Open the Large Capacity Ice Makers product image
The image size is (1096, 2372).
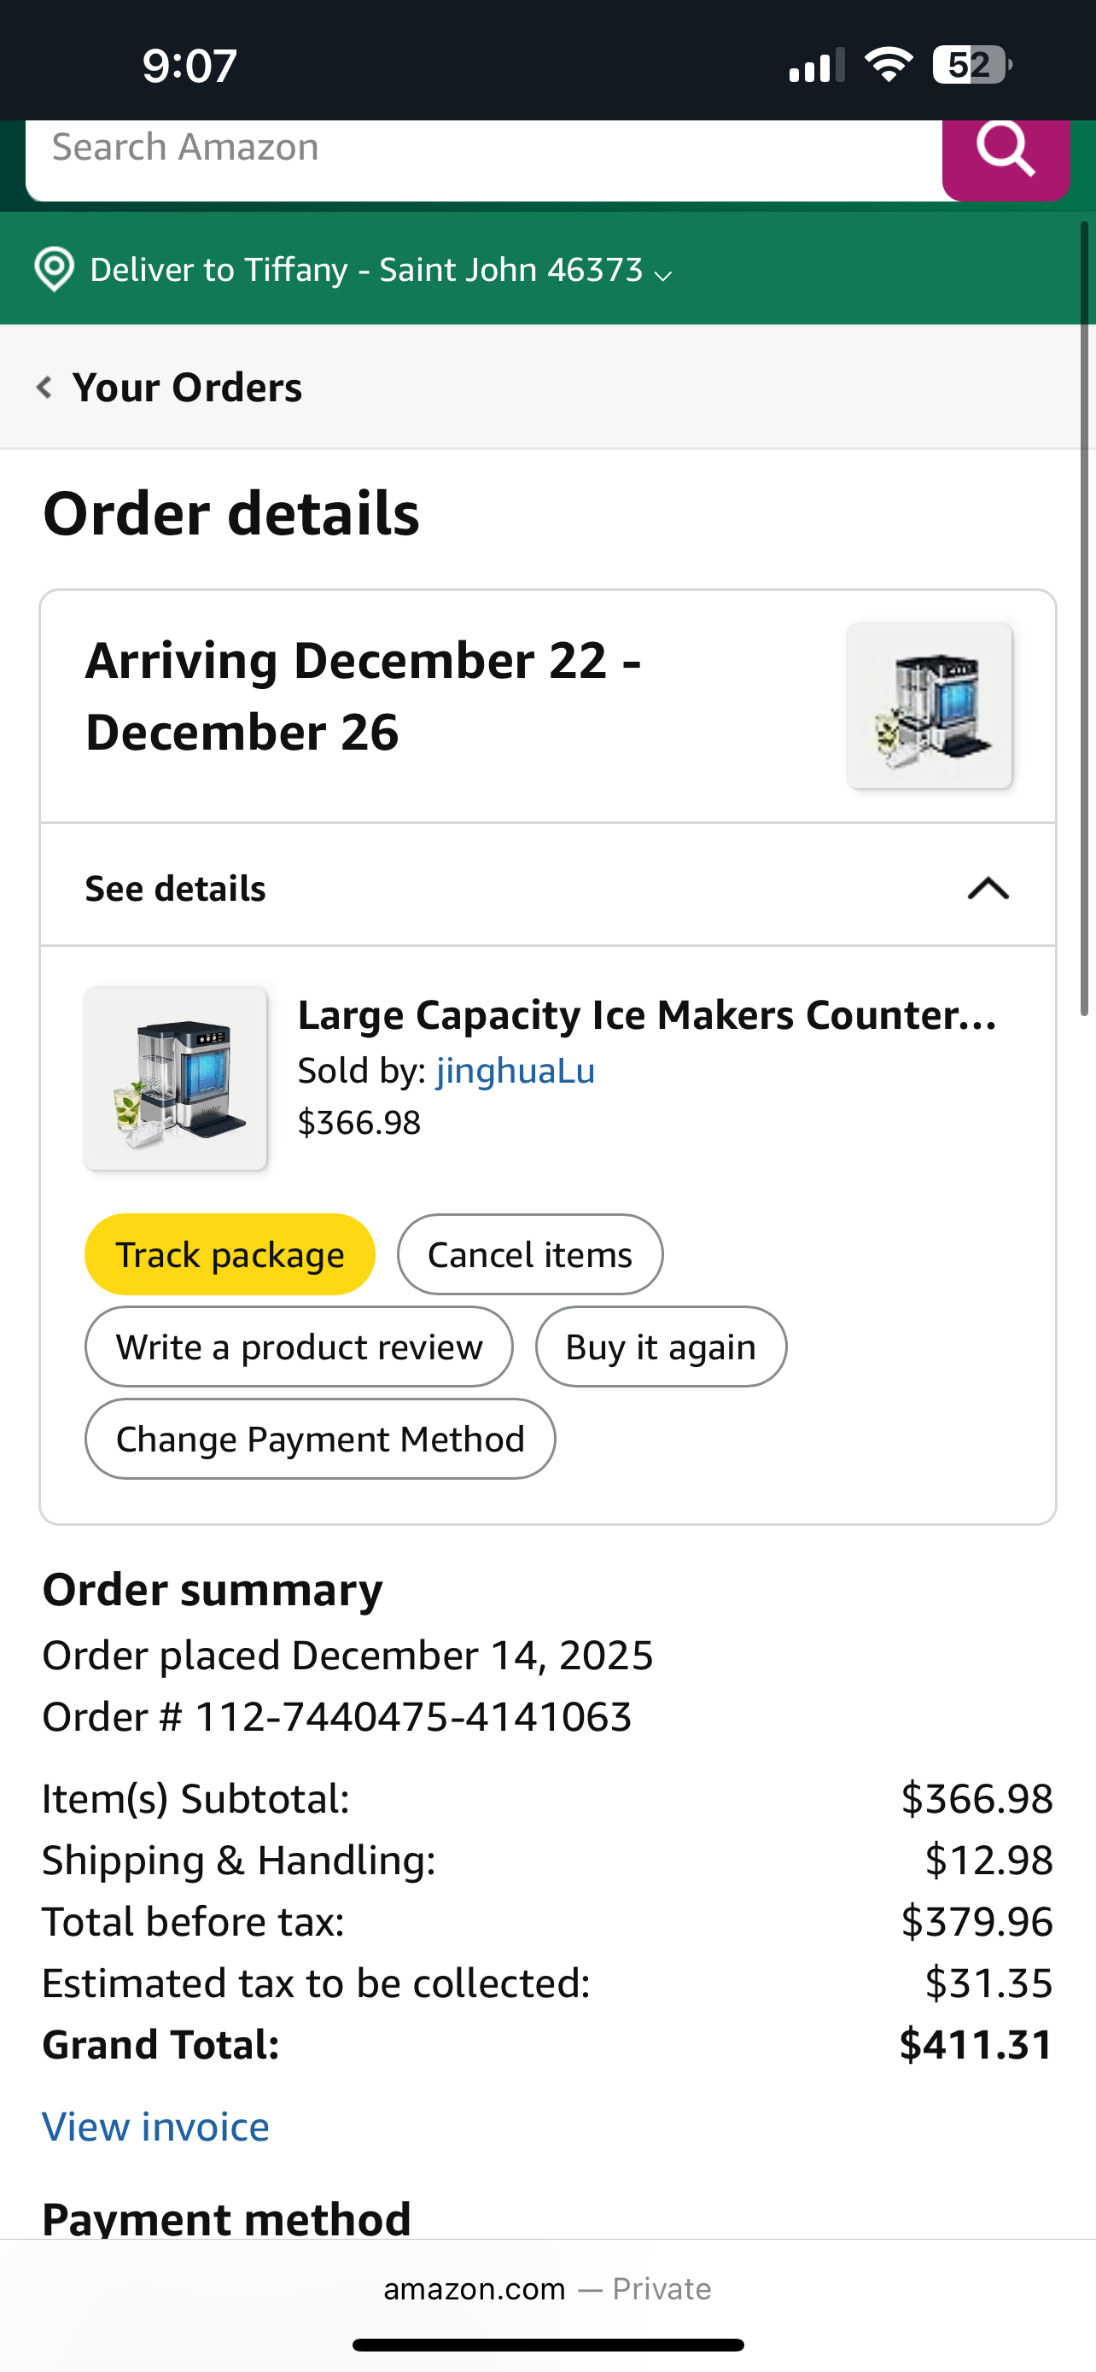176,1078
